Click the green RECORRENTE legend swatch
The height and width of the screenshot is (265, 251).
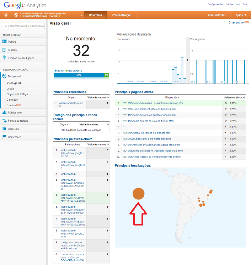coord(67,71)
